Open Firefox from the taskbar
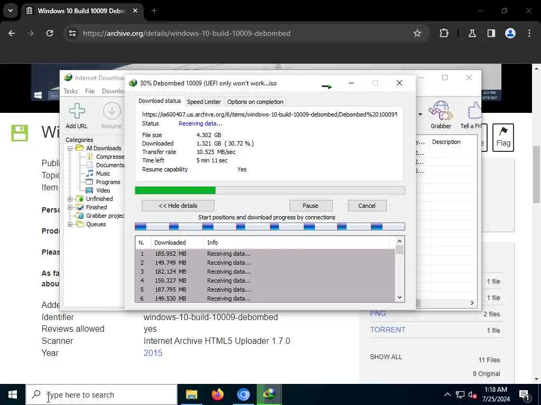 coord(217,394)
